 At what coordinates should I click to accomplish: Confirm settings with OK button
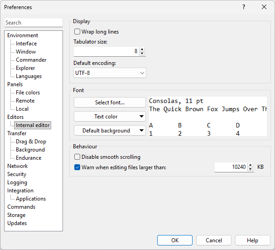tap(175, 240)
